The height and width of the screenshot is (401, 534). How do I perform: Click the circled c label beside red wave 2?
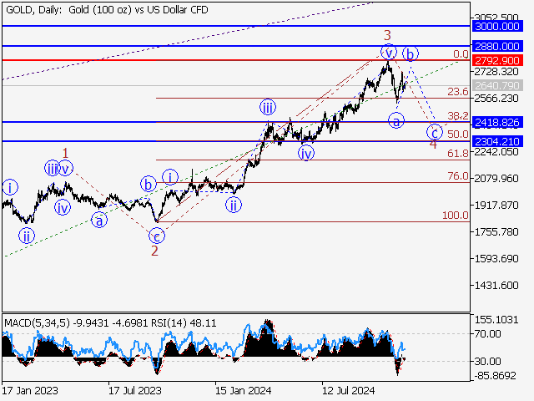click(157, 236)
